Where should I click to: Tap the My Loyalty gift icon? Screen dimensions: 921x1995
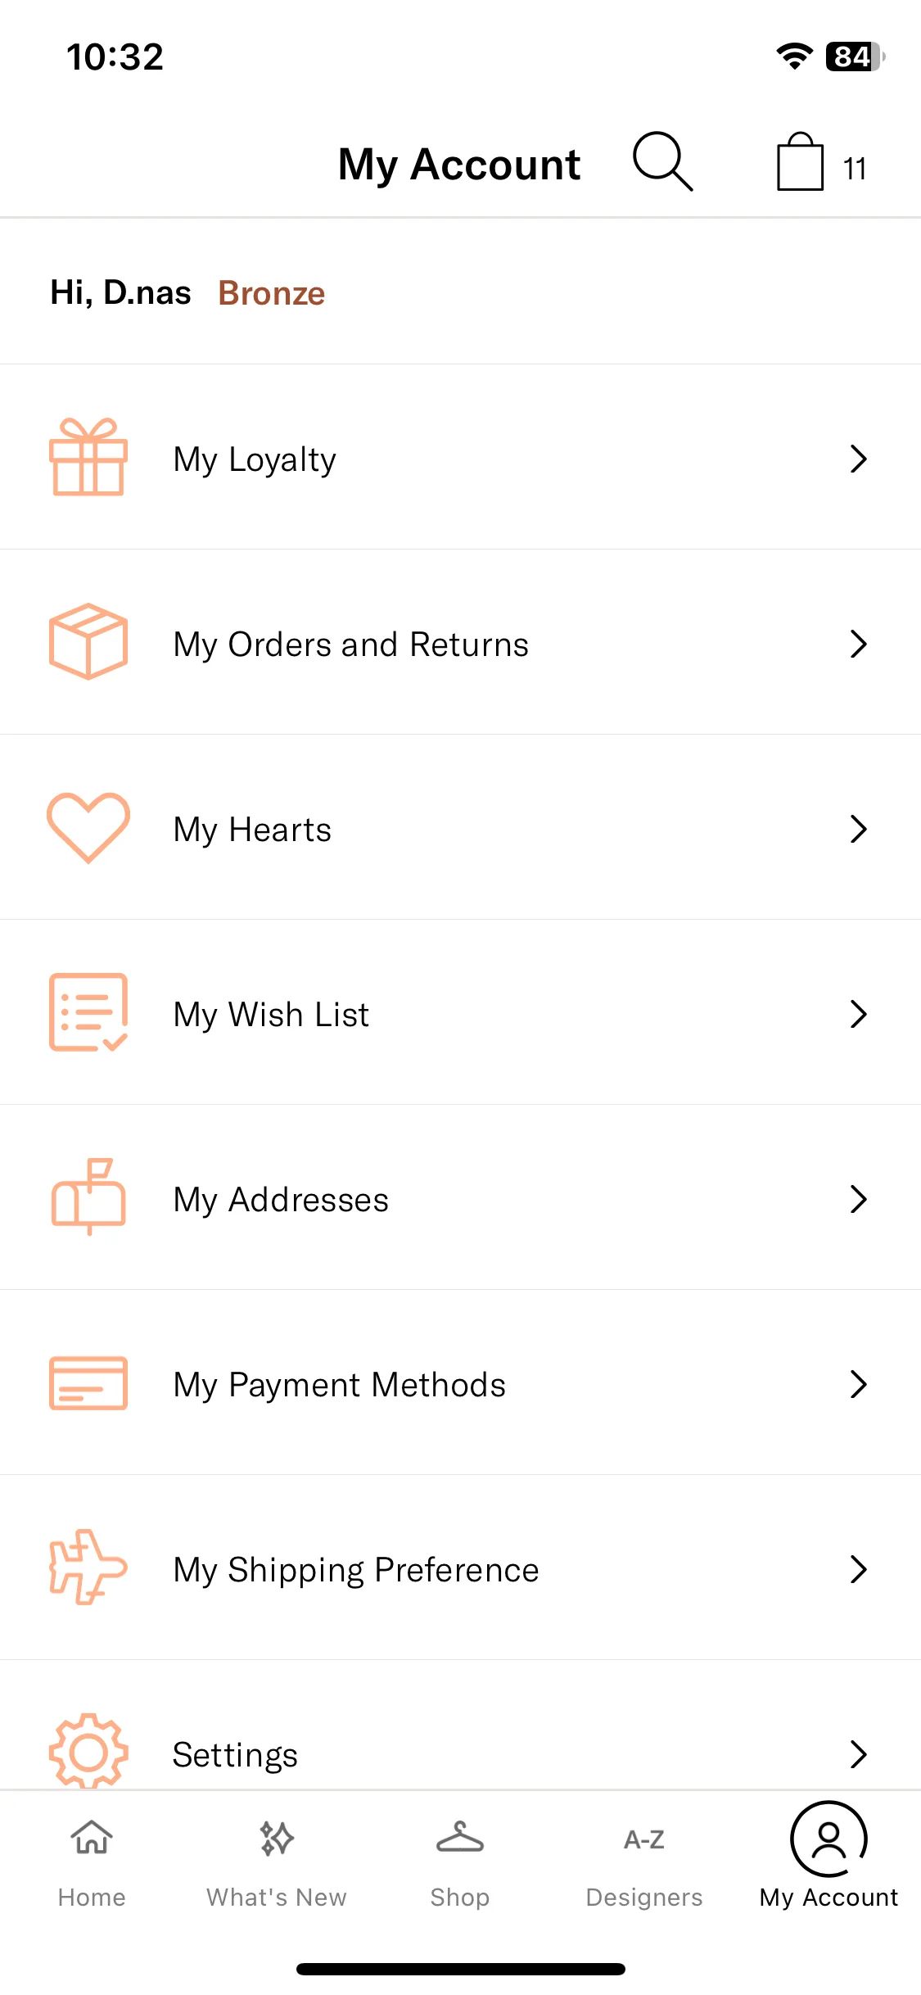pos(88,457)
